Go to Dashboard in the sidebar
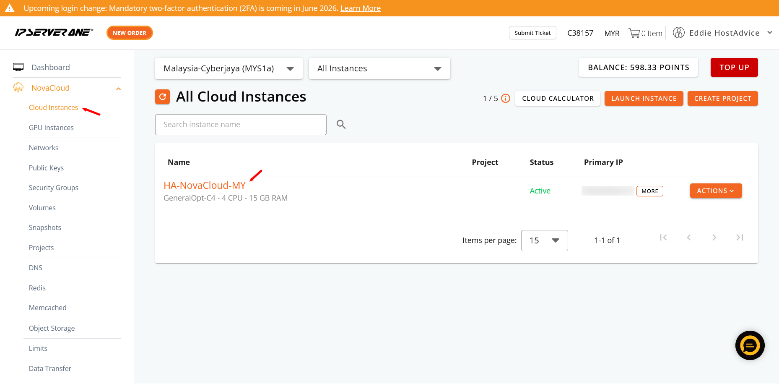Viewport: 779px width, 384px height. click(x=51, y=67)
